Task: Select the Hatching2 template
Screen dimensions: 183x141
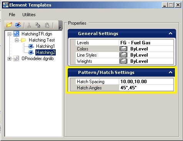Action: coord(45,52)
